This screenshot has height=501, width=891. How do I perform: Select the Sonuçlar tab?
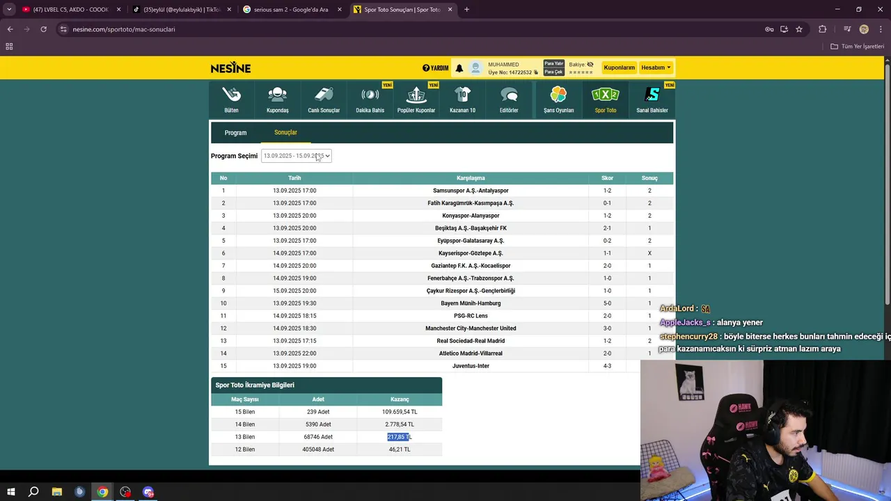point(285,132)
